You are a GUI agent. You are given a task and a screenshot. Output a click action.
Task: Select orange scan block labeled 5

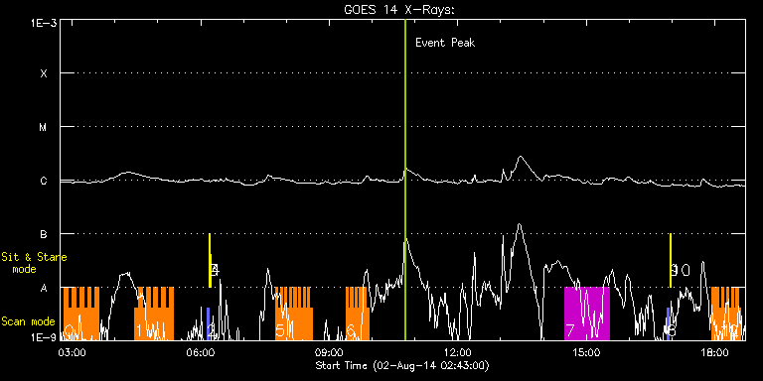pyautogui.click(x=293, y=314)
